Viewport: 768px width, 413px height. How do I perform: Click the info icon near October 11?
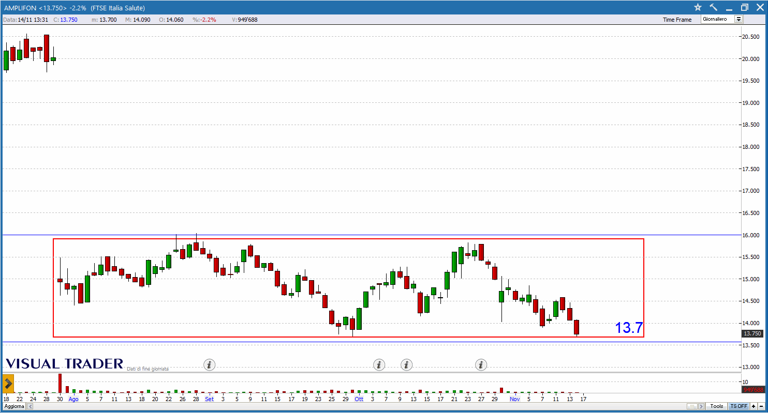(407, 365)
